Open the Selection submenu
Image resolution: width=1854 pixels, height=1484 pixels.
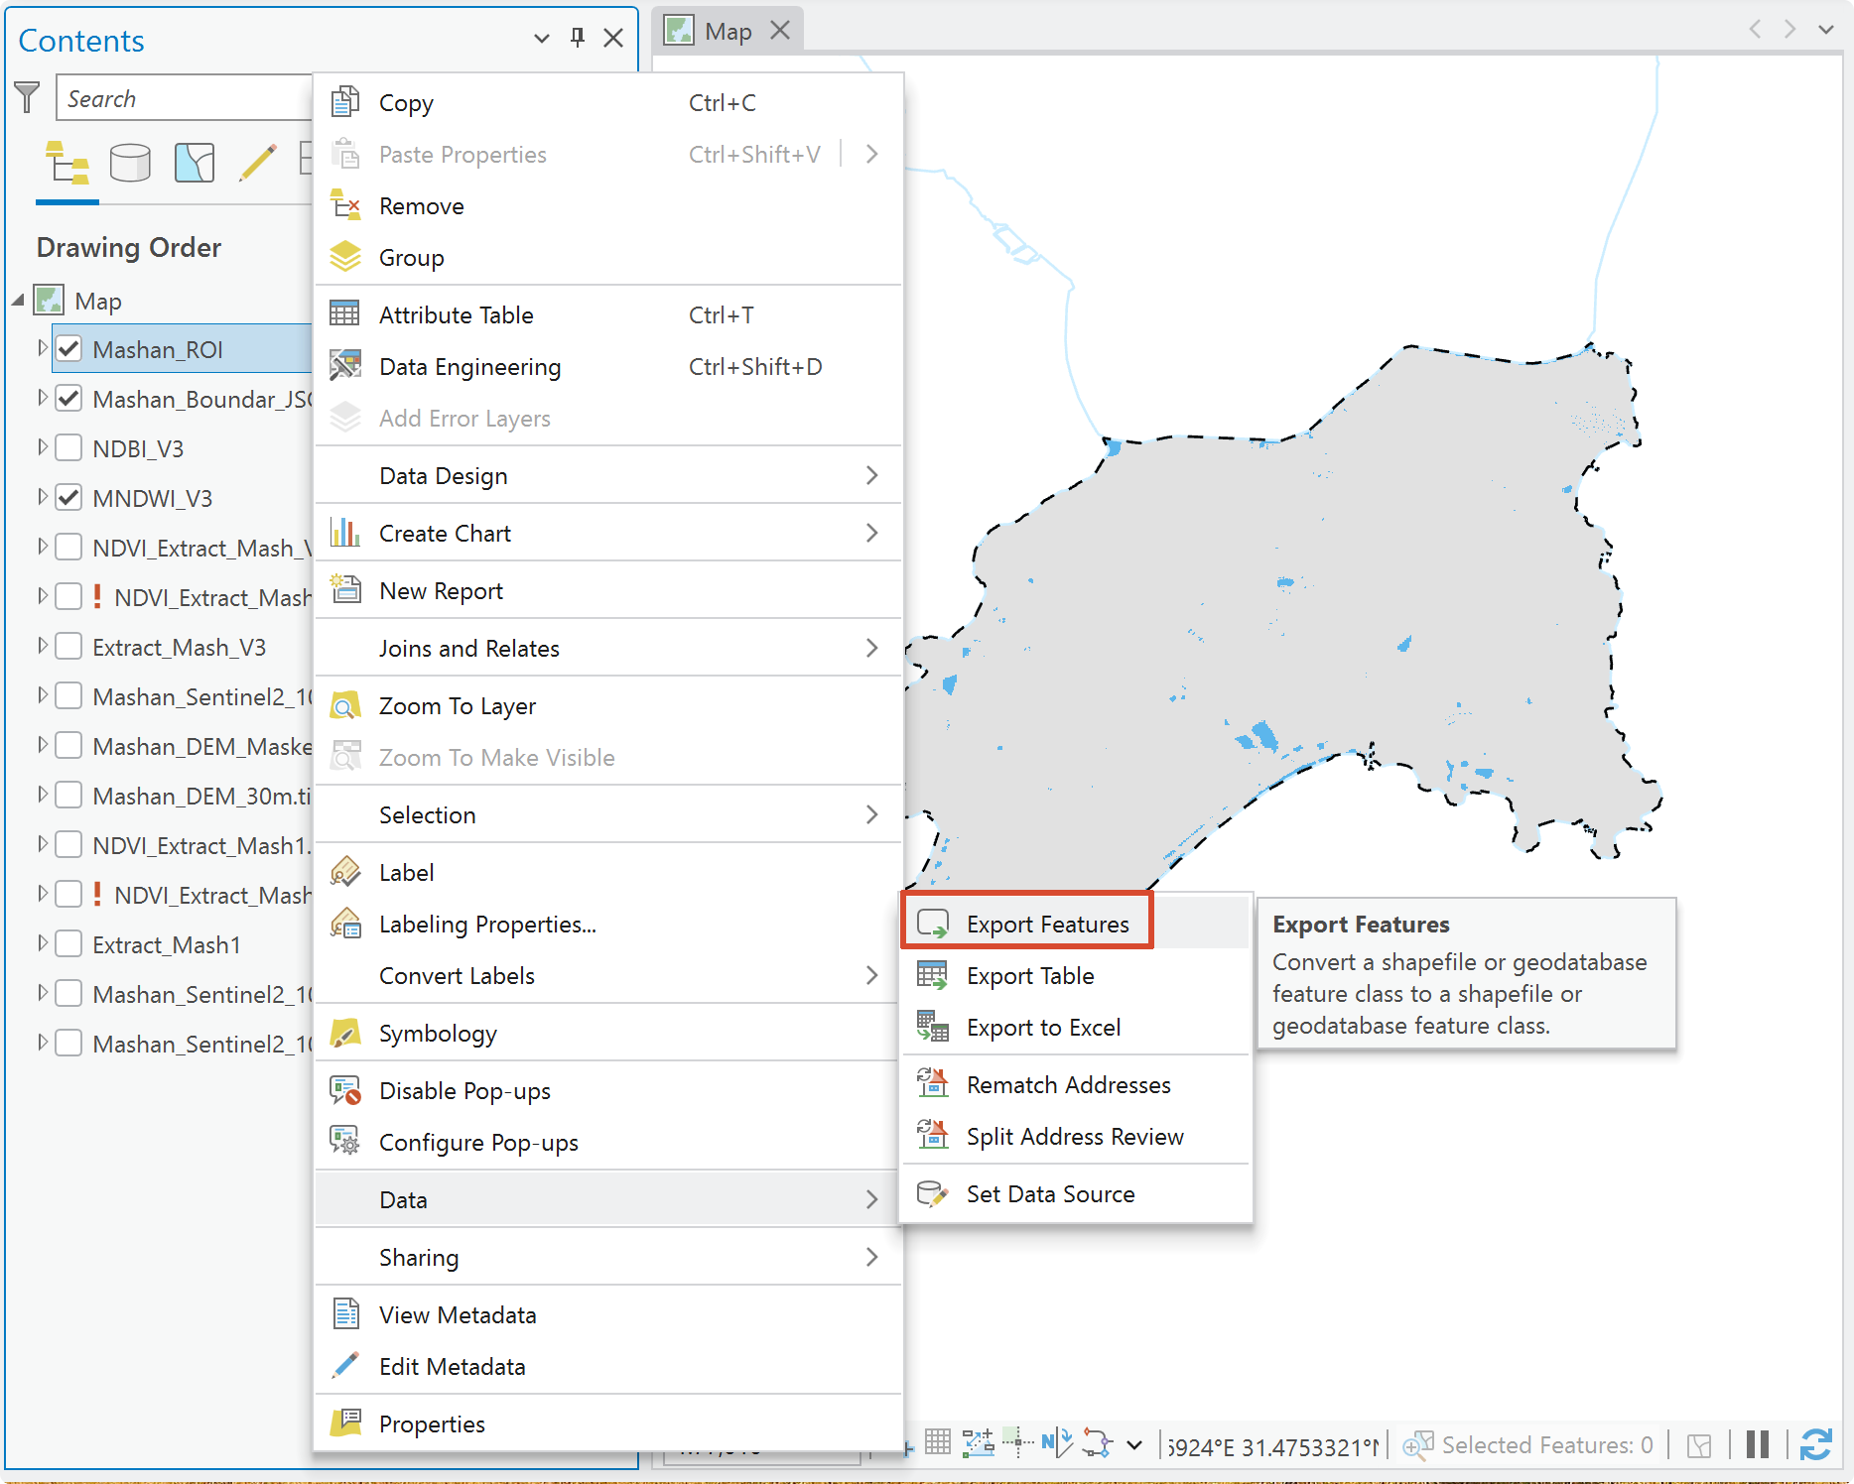click(x=608, y=814)
